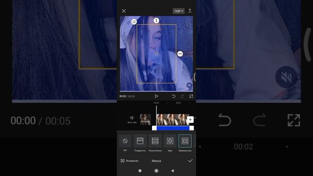The width and height of the screenshot is (313, 176).
Task: Tap the Android home circle button
Action: pos(156,171)
